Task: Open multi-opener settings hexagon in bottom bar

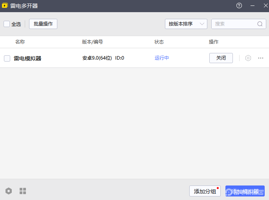Action: (x=9, y=191)
